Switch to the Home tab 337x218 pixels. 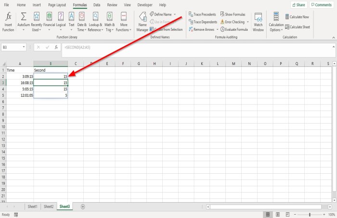click(x=21, y=5)
